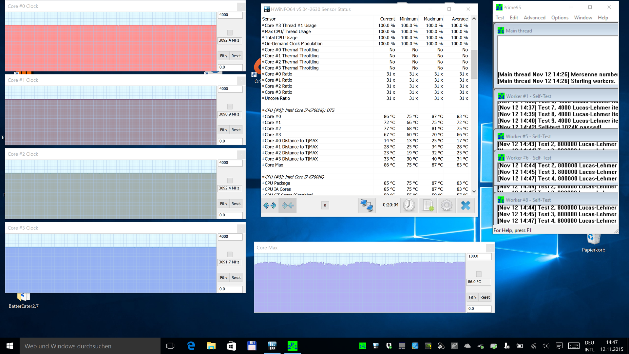Viewport: 629px width, 354px height.
Task: Open HWiNFO sensor settings gear icon
Action: [447, 206]
